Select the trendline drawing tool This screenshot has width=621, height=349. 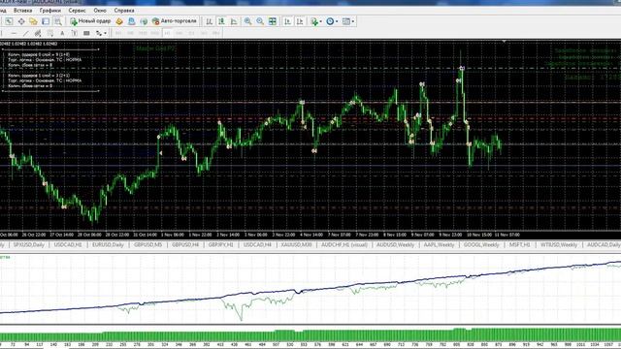coord(26,33)
